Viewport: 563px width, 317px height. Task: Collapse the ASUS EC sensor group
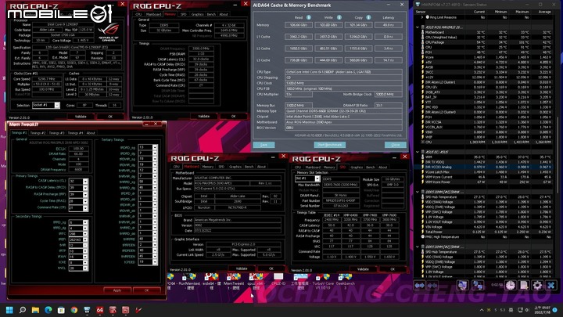(x=418, y=152)
